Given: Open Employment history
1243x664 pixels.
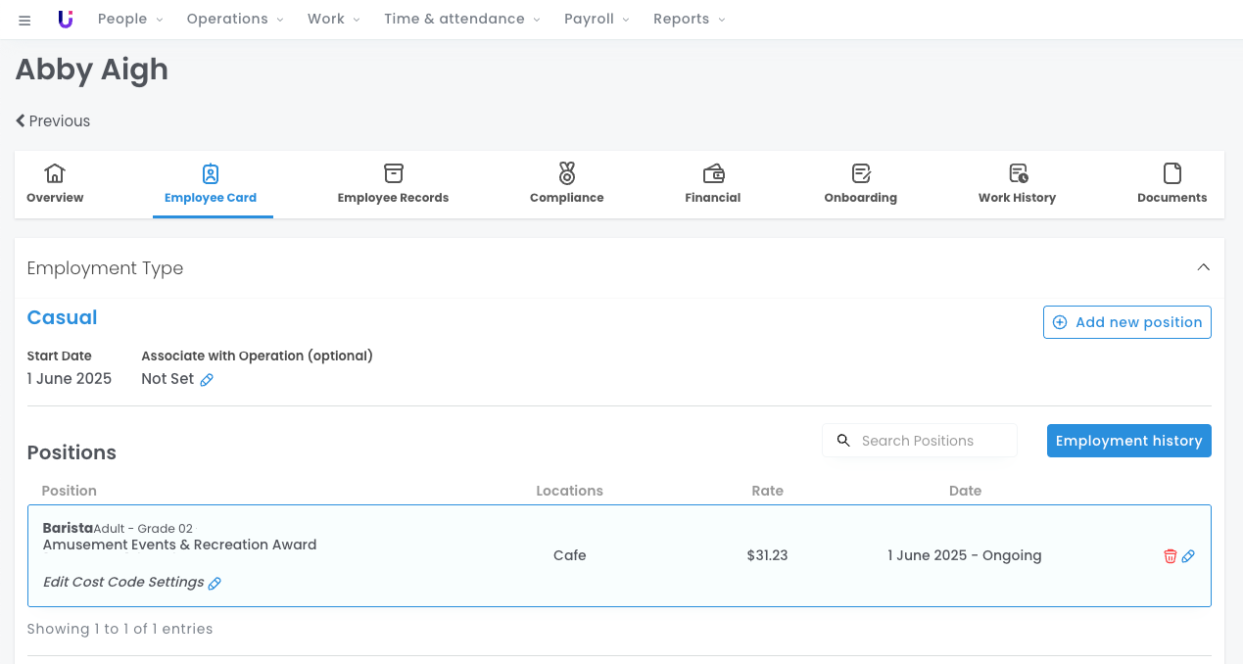Looking at the screenshot, I should click(x=1128, y=441).
